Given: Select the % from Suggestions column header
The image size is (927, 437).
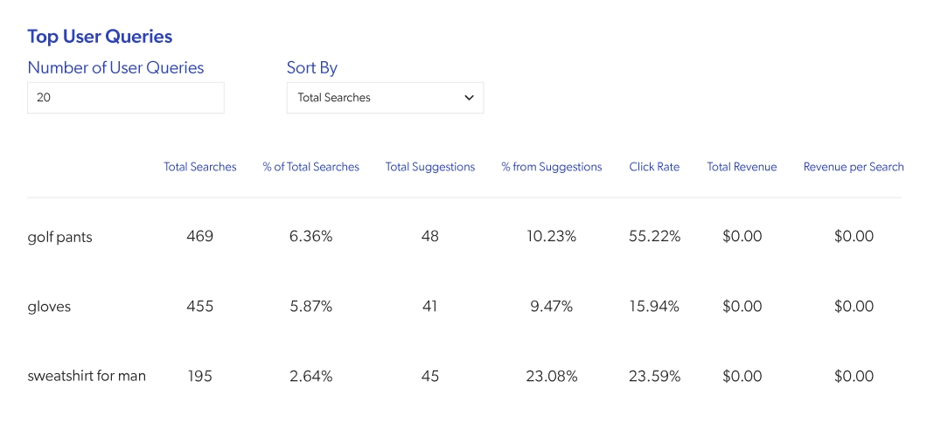Looking at the screenshot, I should (551, 167).
